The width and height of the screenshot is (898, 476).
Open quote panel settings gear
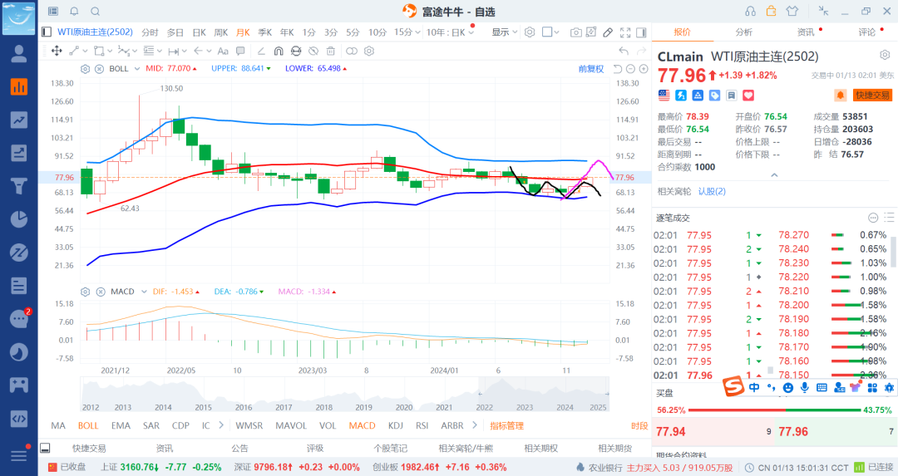[885, 55]
